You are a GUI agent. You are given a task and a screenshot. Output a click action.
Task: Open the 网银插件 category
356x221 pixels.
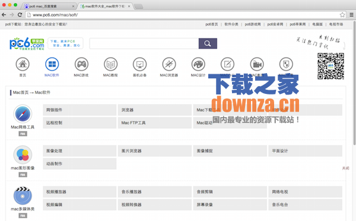80,110
